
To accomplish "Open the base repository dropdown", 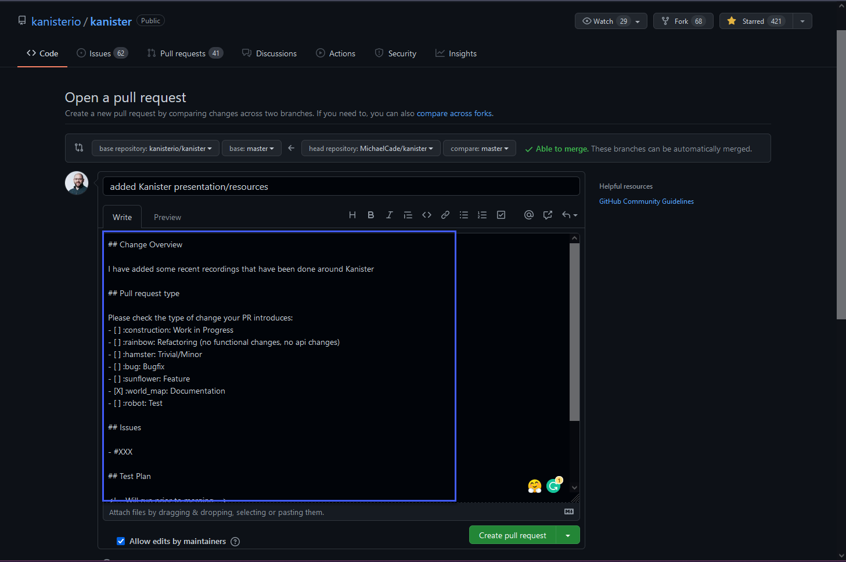I will click(155, 149).
